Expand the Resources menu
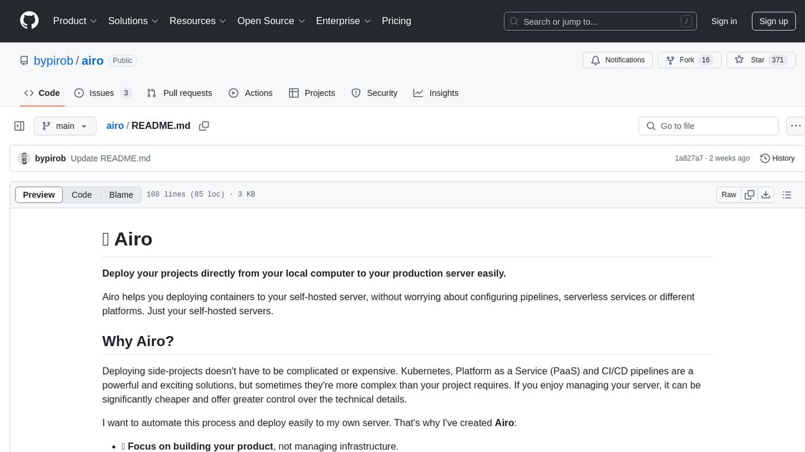805x452 pixels. coord(198,21)
